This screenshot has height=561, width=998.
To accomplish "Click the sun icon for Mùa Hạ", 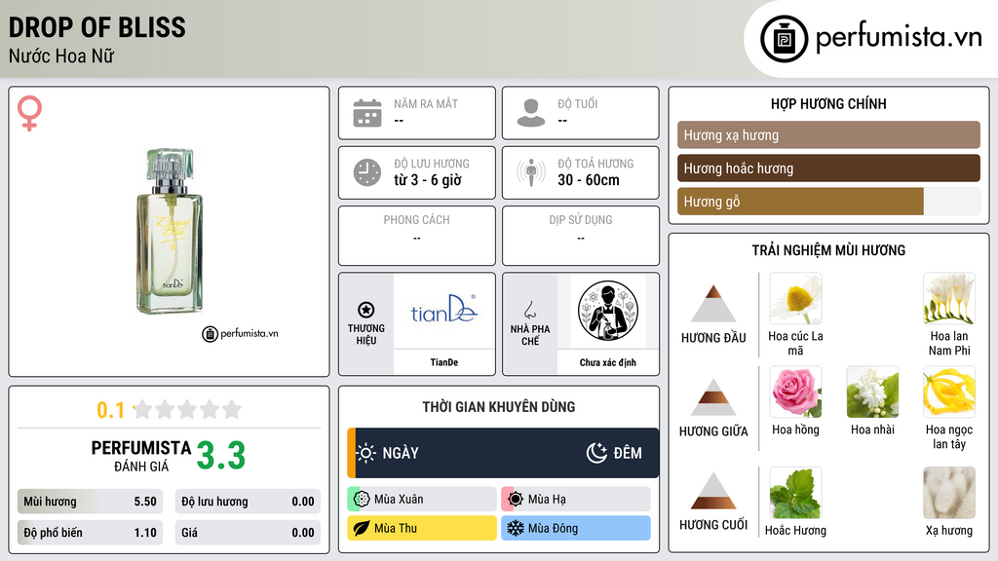I will [x=516, y=500].
